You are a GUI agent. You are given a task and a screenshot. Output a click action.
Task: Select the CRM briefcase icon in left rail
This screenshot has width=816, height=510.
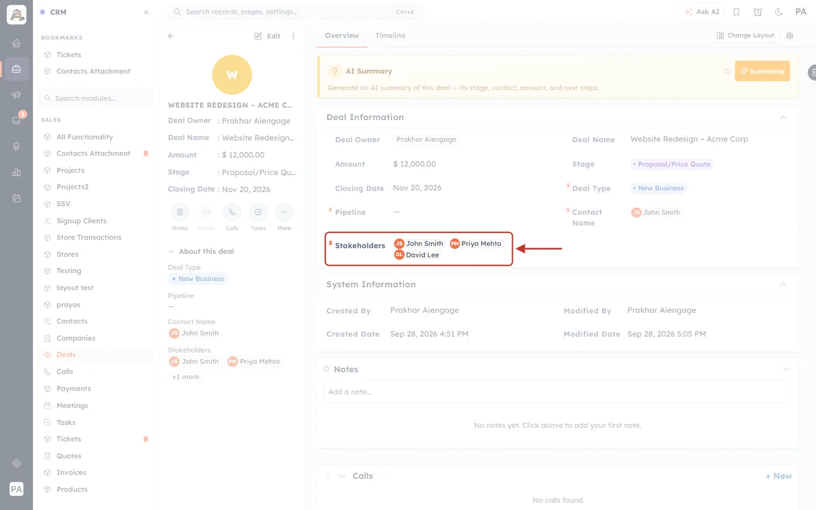tap(16, 69)
